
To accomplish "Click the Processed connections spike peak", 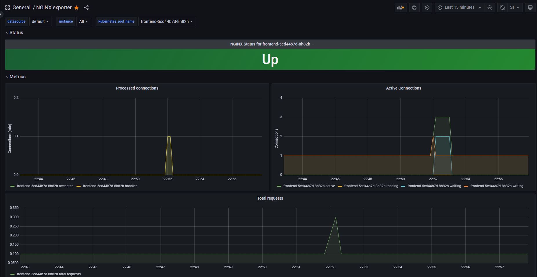I will click(x=169, y=136).
